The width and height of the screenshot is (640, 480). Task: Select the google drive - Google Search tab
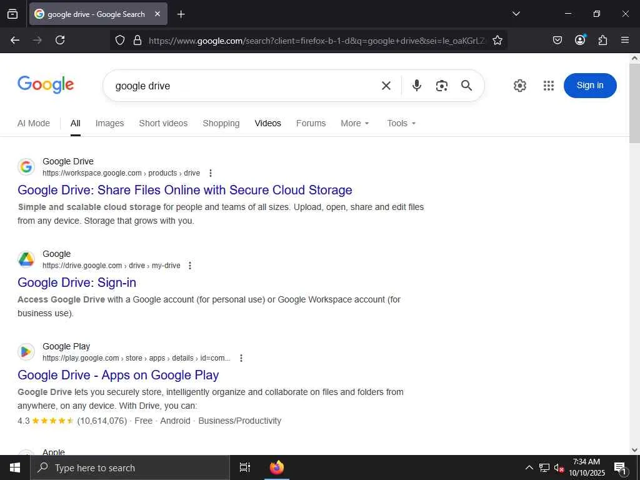pos(98,14)
